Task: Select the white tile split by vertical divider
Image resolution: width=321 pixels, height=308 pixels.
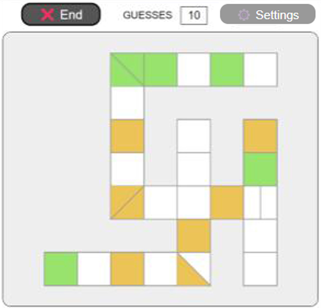Action: (x=260, y=202)
